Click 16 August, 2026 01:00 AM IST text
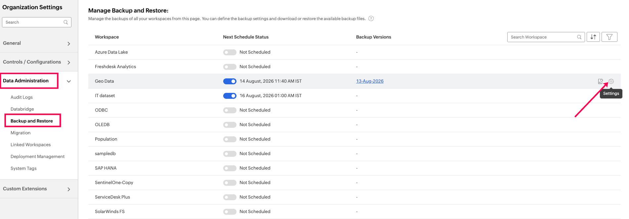Image resolution: width=629 pixels, height=219 pixels. (271, 96)
